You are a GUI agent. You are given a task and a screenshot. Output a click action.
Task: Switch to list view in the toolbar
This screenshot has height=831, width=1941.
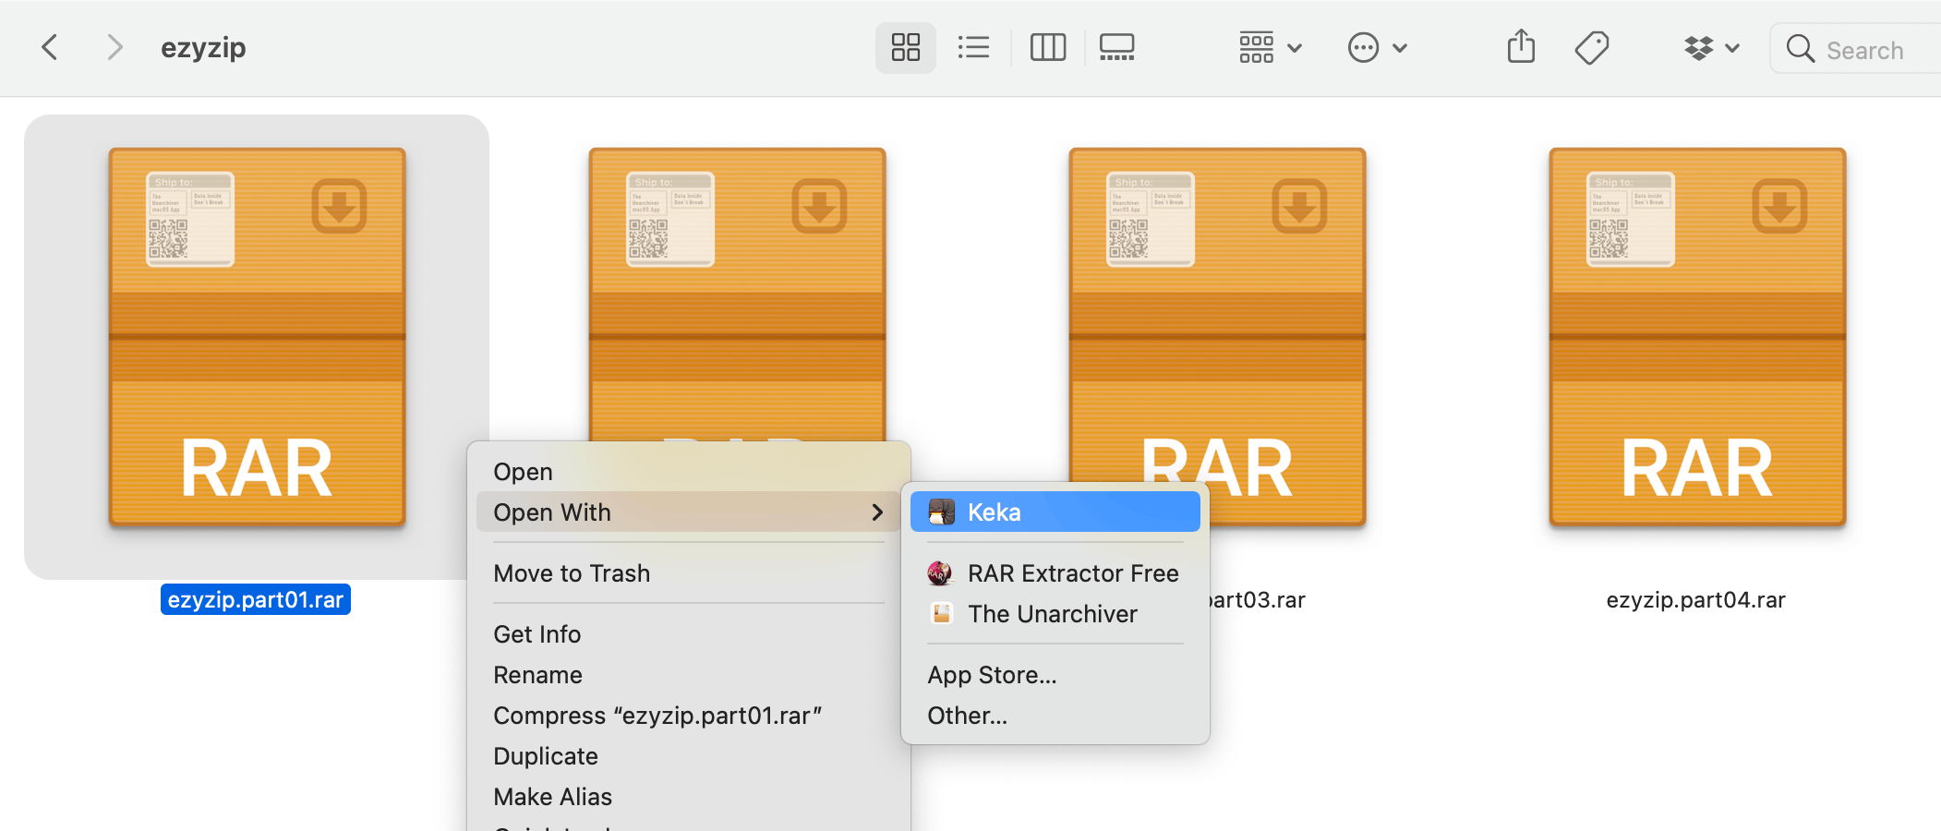(974, 47)
